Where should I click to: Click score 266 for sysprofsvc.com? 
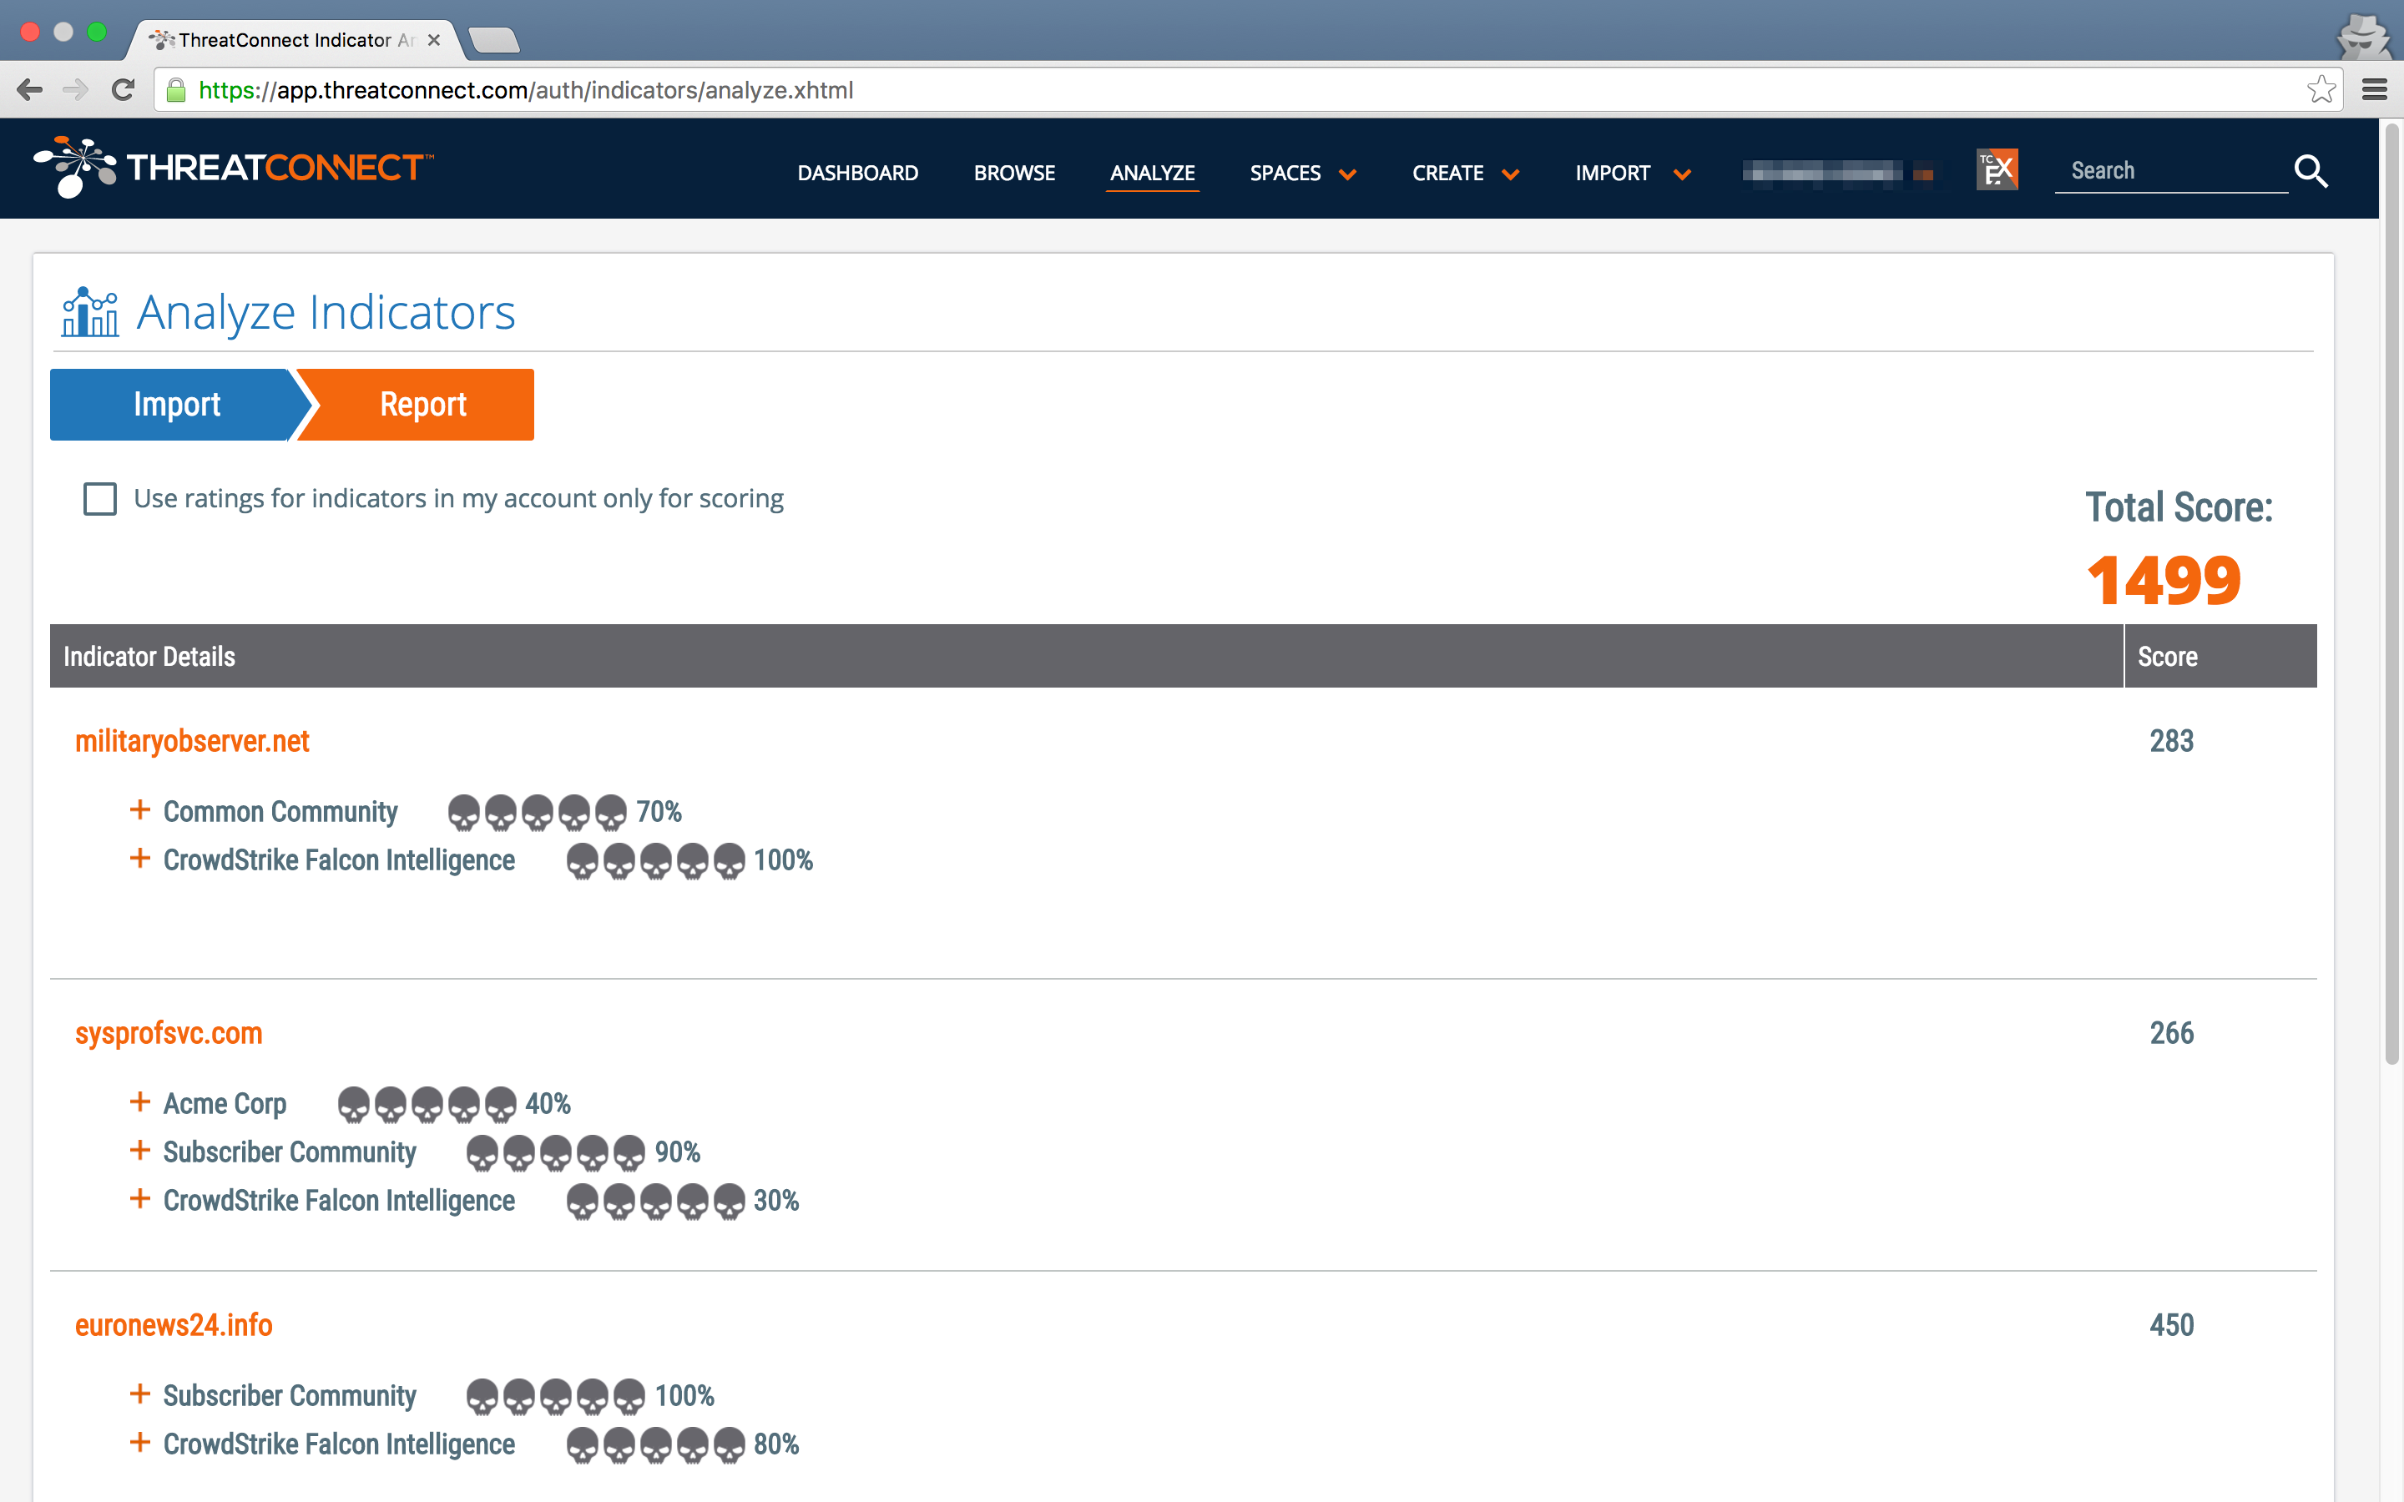coord(2172,1033)
